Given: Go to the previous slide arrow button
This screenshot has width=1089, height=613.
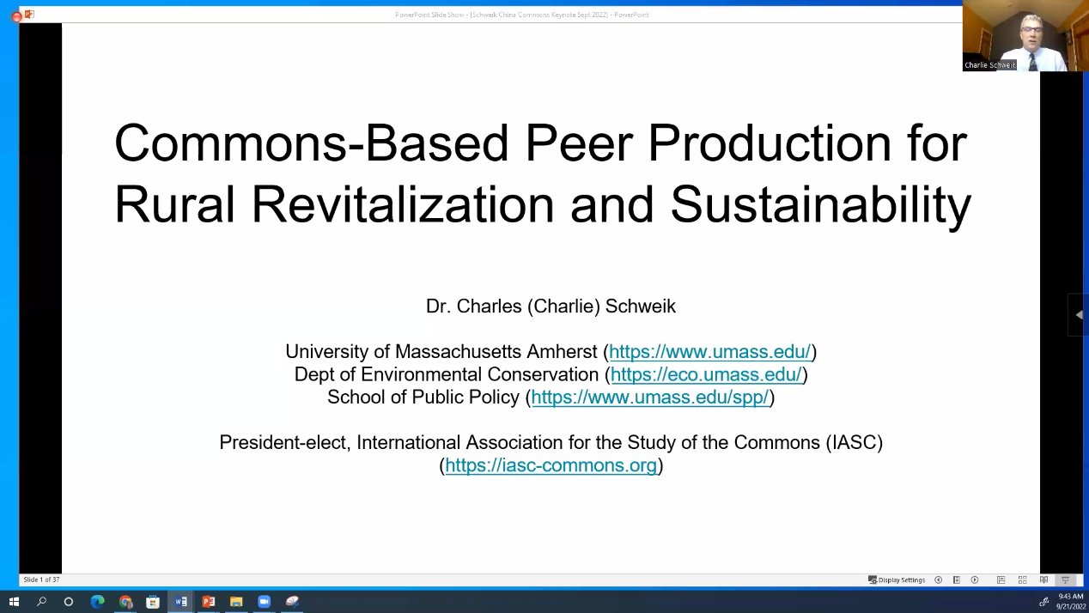Looking at the screenshot, I should pyautogui.click(x=939, y=580).
